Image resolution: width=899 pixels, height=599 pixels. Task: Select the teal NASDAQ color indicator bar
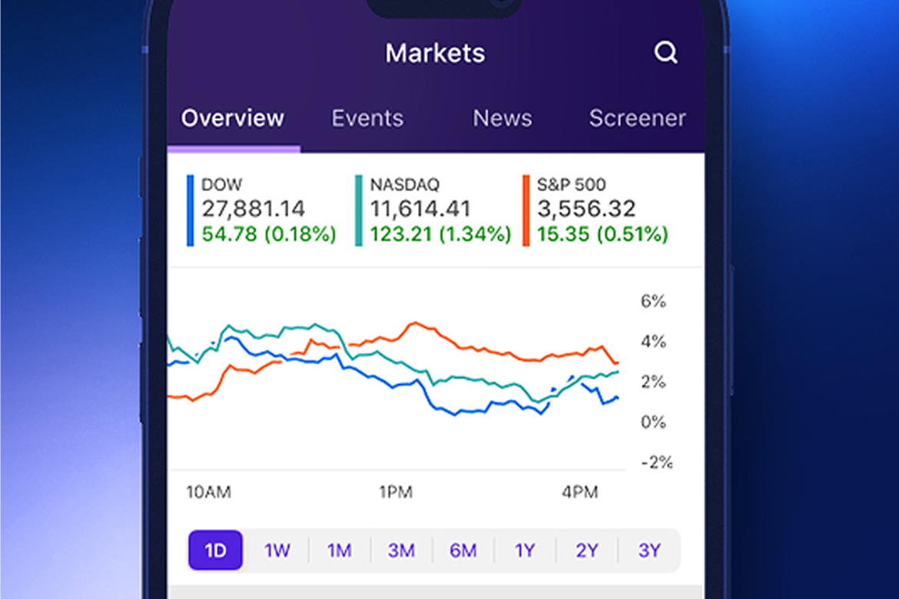pos(358,209)
